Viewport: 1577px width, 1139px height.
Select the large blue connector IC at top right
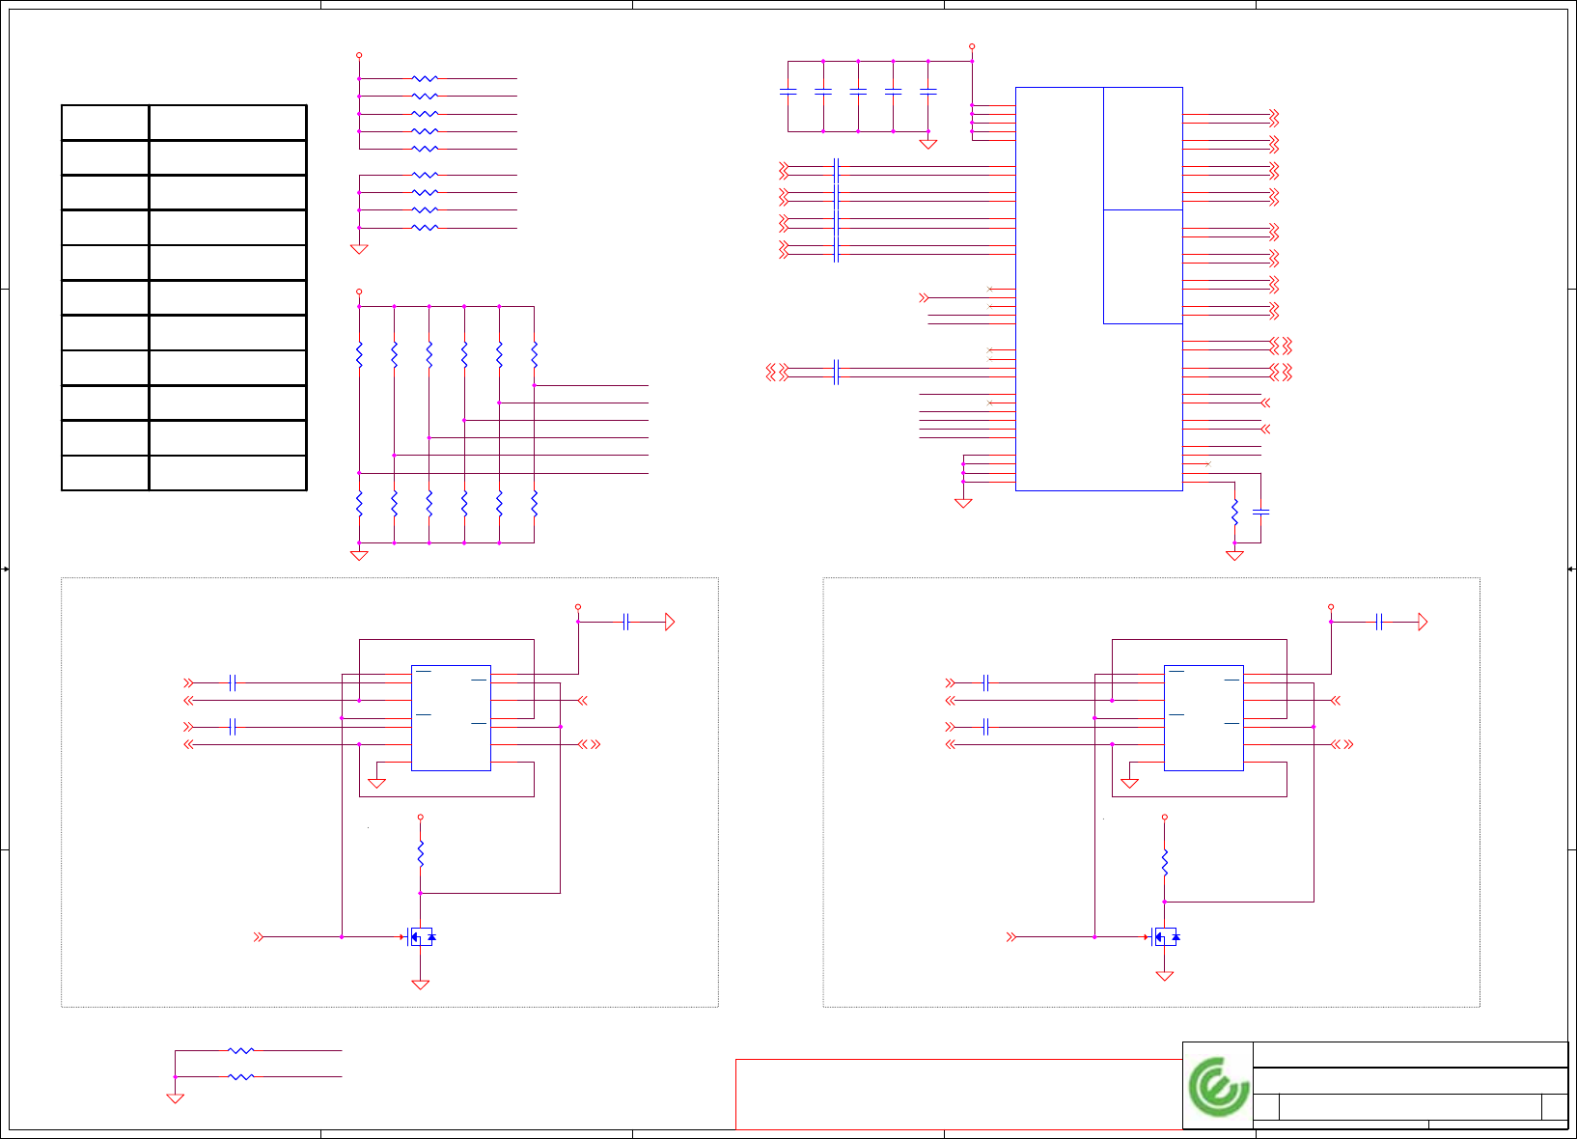coord(1099,289)
